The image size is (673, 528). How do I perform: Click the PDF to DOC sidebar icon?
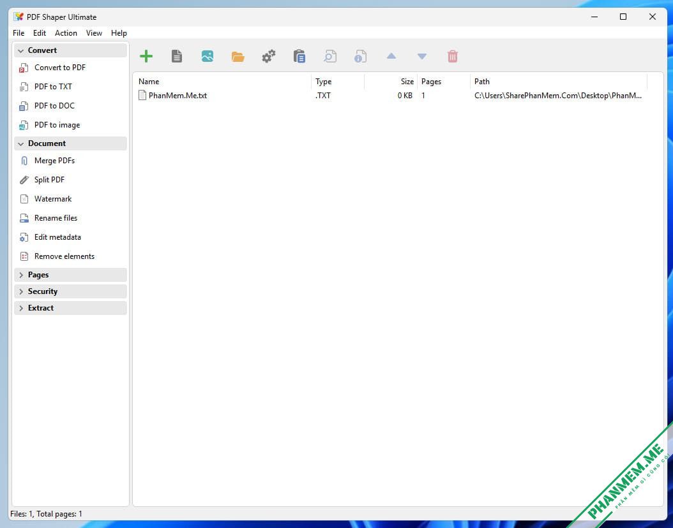pos(24,106)
